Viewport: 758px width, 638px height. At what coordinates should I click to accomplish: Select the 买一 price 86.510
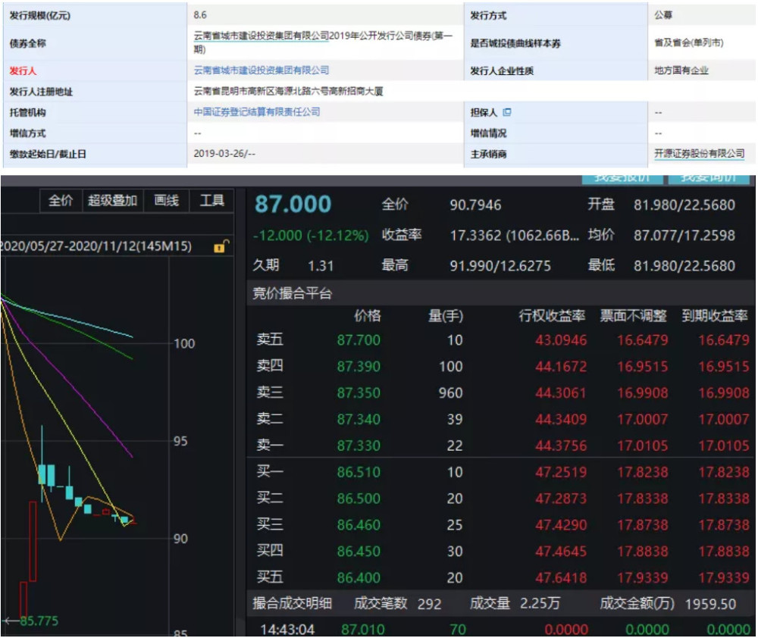pos(359,472)
